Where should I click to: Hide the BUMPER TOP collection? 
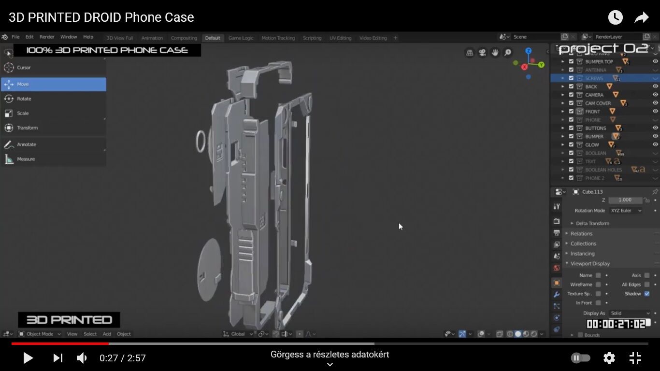(x=655, y=61)
